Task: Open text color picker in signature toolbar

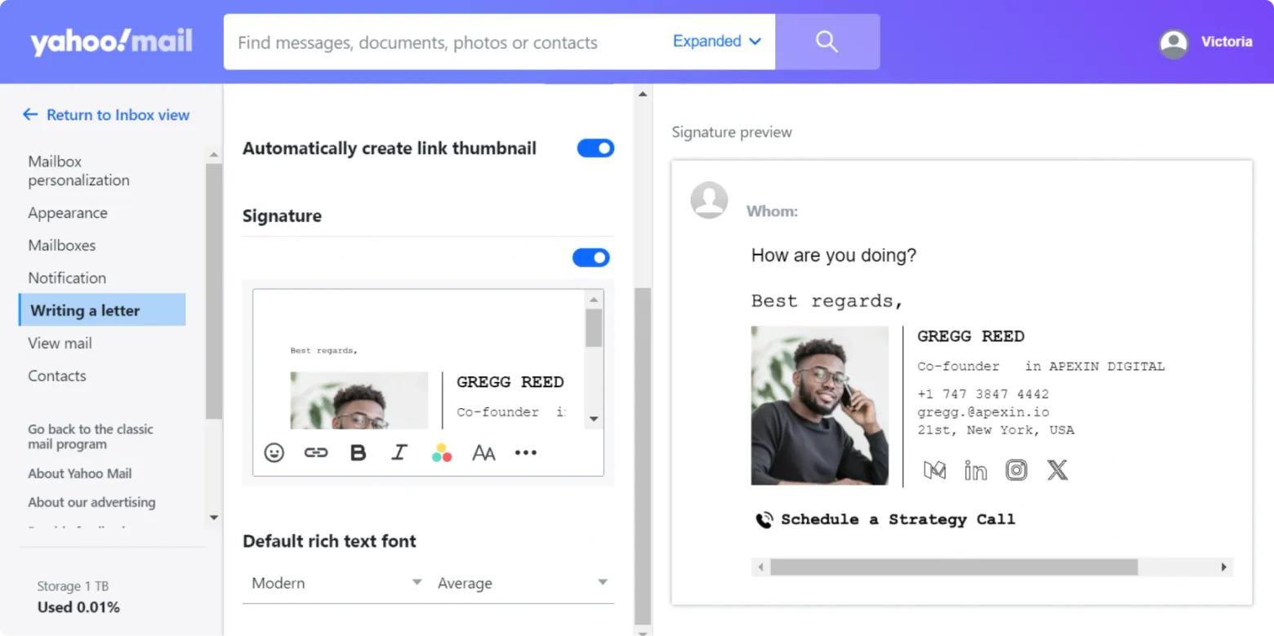Action: point(442,453)
